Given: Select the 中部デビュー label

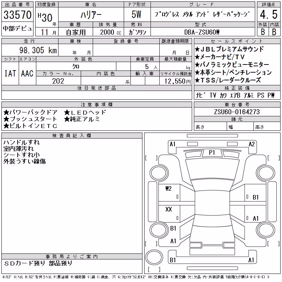Looking at the screenshot, I should pos(17,29).
